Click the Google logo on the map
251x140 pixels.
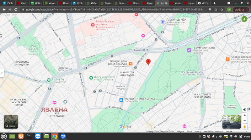pyautogui.click(x=125, y=127)
